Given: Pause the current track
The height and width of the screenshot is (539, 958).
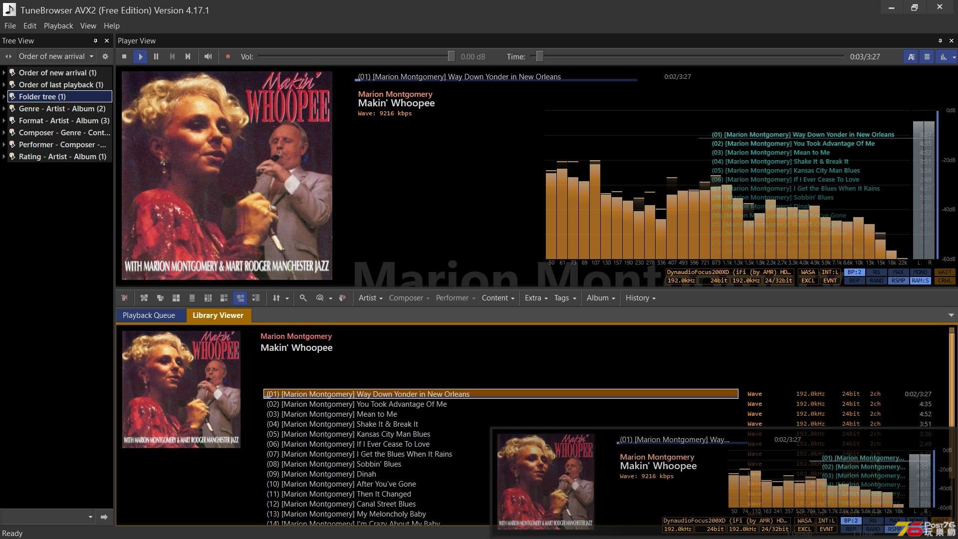Looking at the screenshot, I should click(156, 56).
